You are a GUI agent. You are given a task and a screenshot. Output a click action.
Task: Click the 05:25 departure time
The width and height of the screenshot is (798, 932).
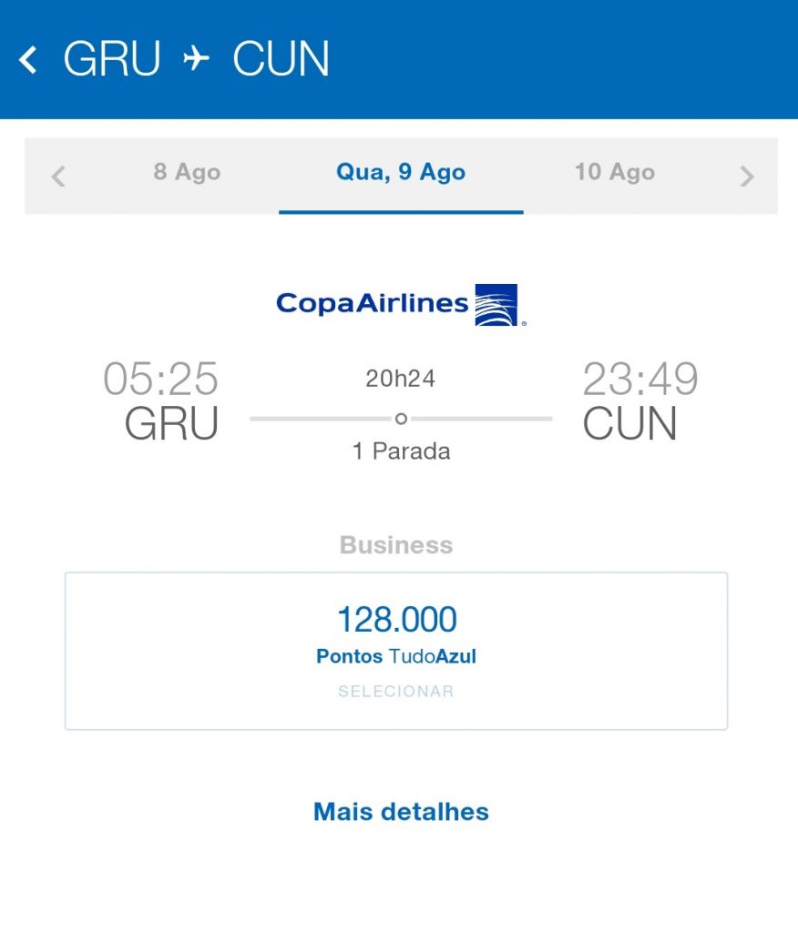coord(160,379)
